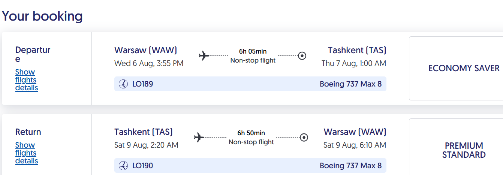The height and width of the screenshot is (175, 503).
Task: Click flight number LO190
Action: pos(143,166)
